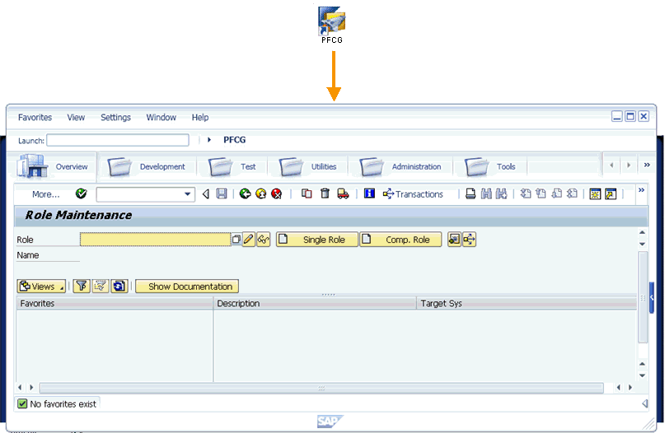Click the Refresh icon beside filter buttons
The height and width of the screenshot is (433, 665).
[x=119, y=286]
